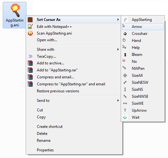Expand the Send to submenu arrow
The width and height of the screenshot is (168, 158).
point(118,100)
